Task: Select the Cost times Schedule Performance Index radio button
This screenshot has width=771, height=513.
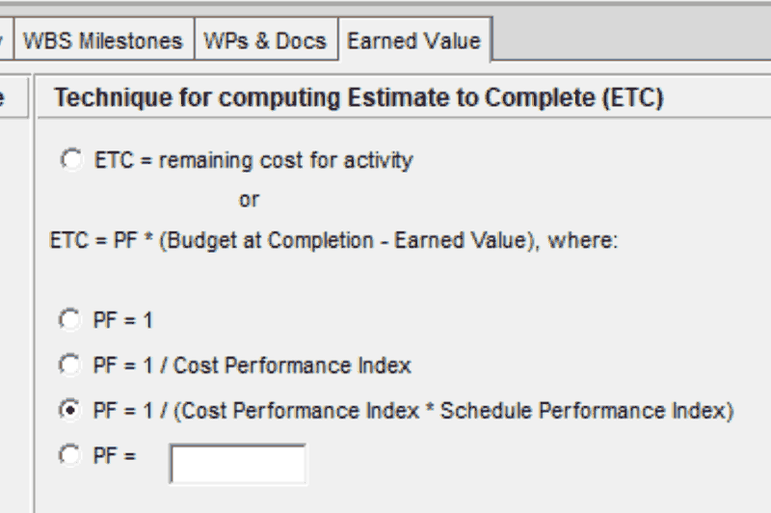Action: pos(71,410)
